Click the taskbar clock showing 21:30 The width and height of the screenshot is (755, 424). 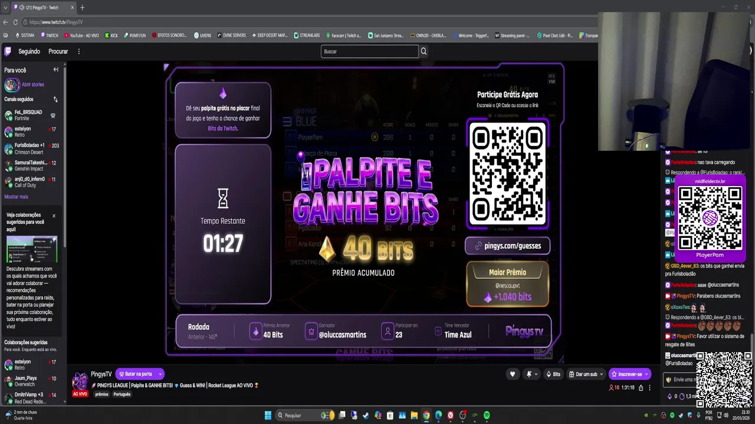pyautogui.click(x=740, y=415)
